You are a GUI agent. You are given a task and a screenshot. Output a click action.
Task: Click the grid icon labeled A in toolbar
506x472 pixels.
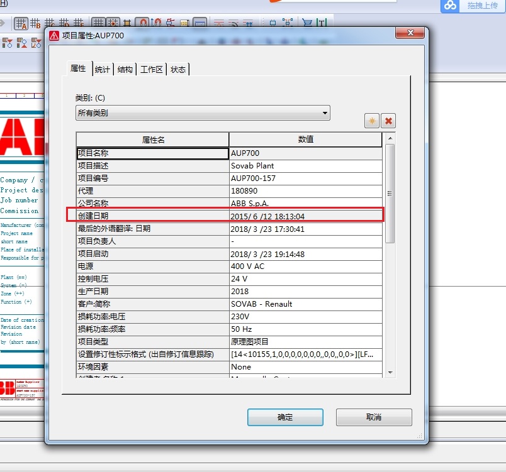(21, 24)
